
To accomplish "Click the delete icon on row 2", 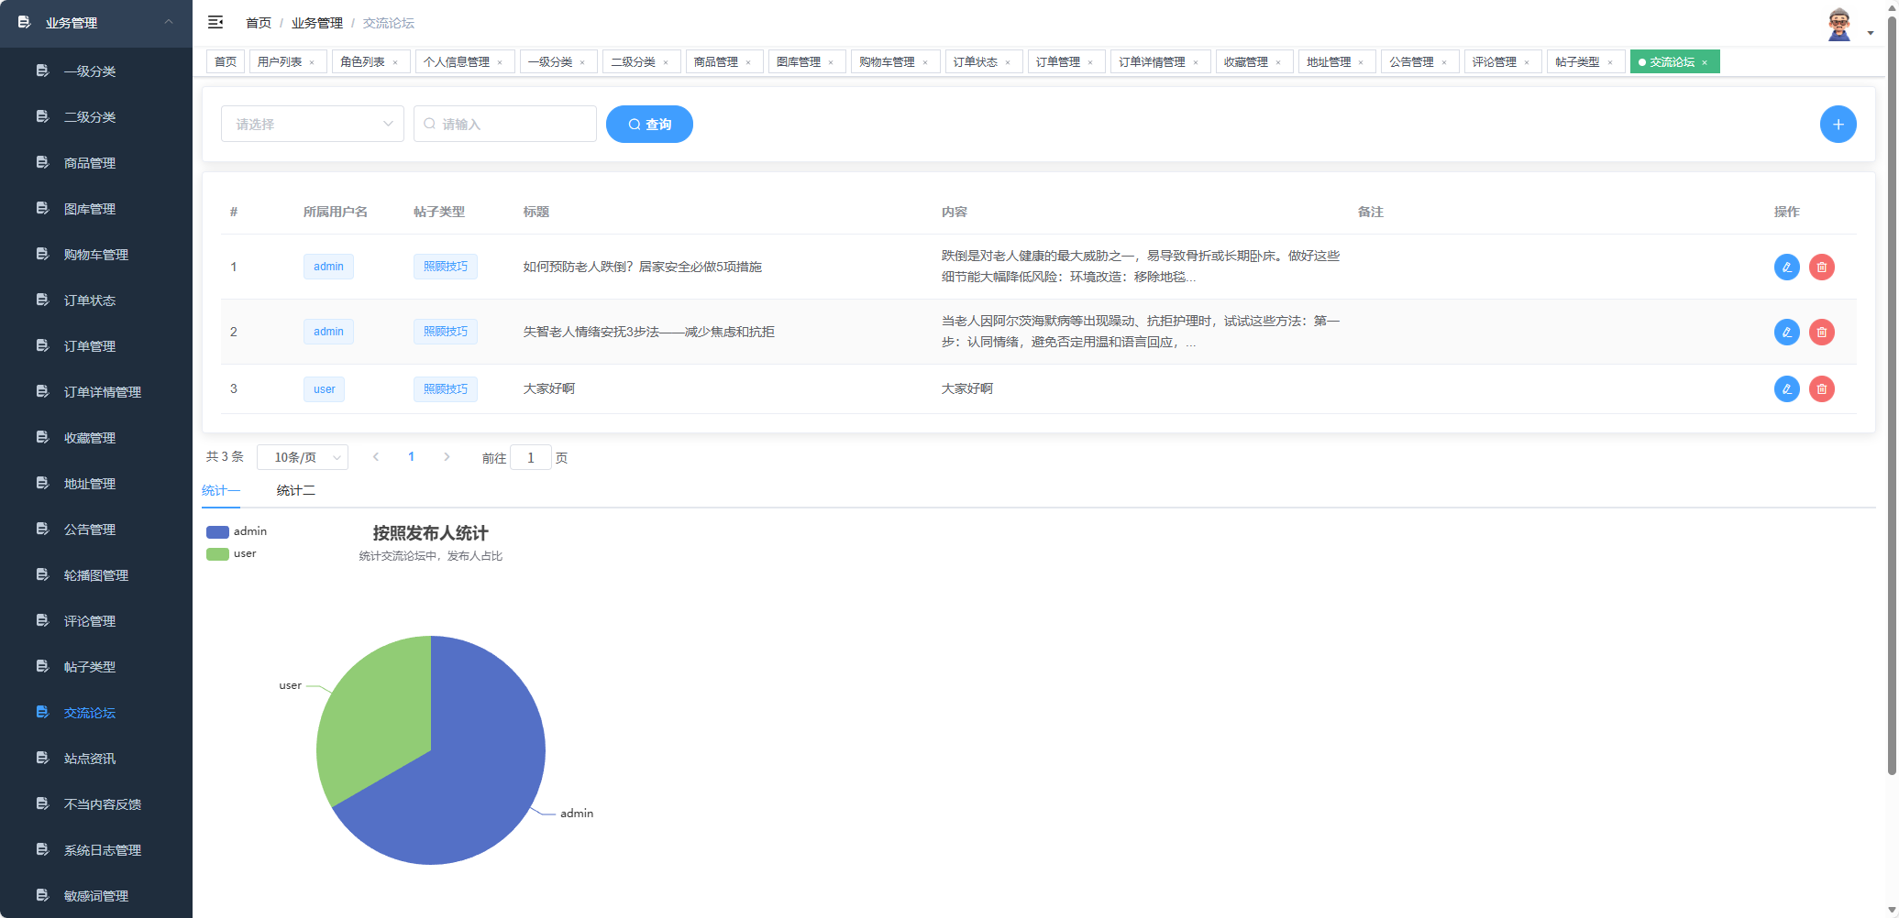I will (x=1821, y=332).
